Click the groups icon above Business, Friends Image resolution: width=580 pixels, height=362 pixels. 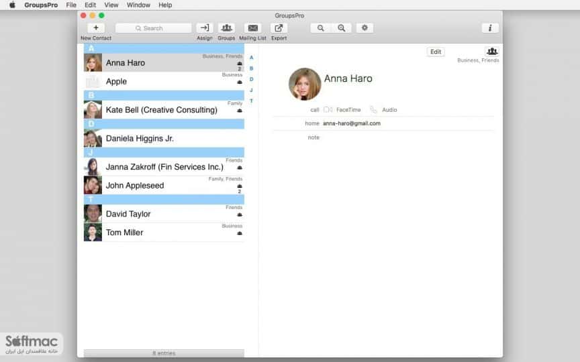491,52
